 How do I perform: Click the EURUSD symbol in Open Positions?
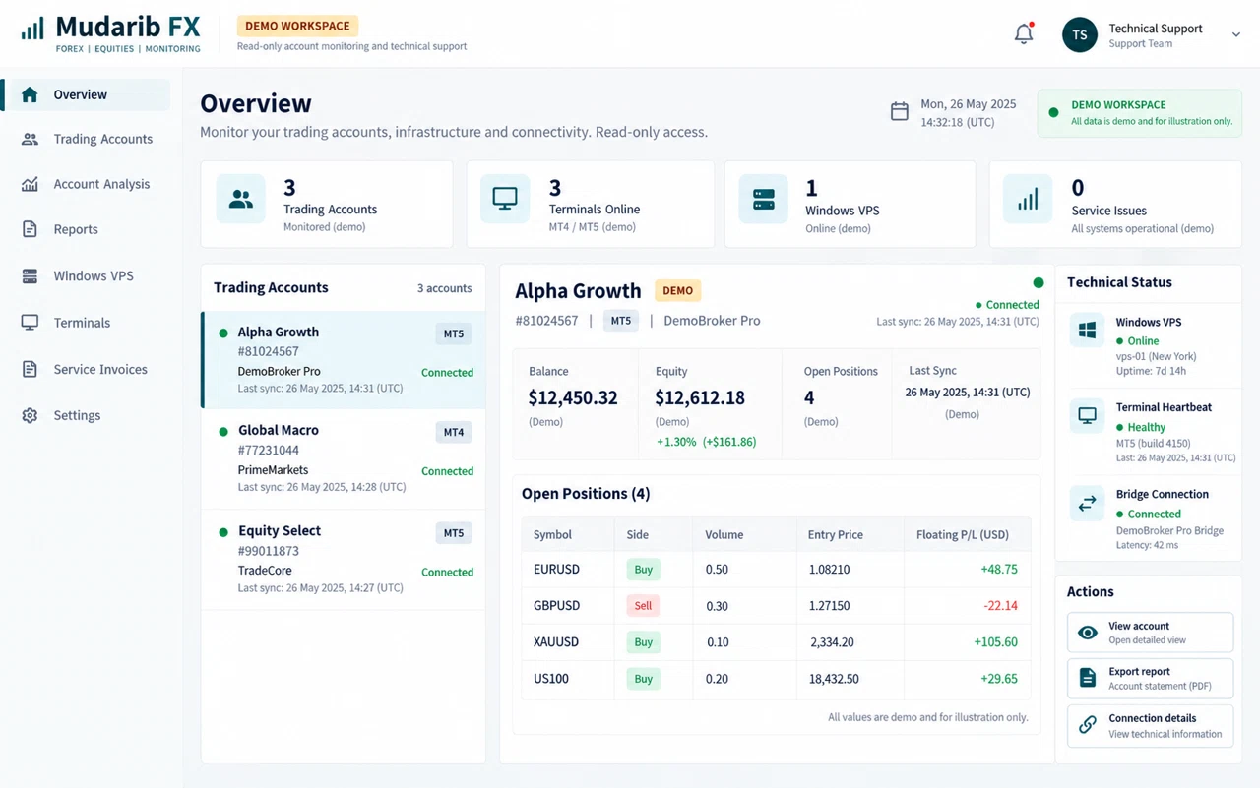click(x=556, y=569)
